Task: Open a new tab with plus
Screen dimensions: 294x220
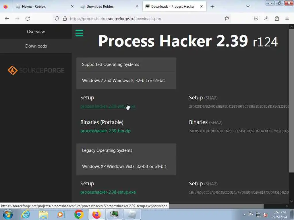Action: coord(212,7)
